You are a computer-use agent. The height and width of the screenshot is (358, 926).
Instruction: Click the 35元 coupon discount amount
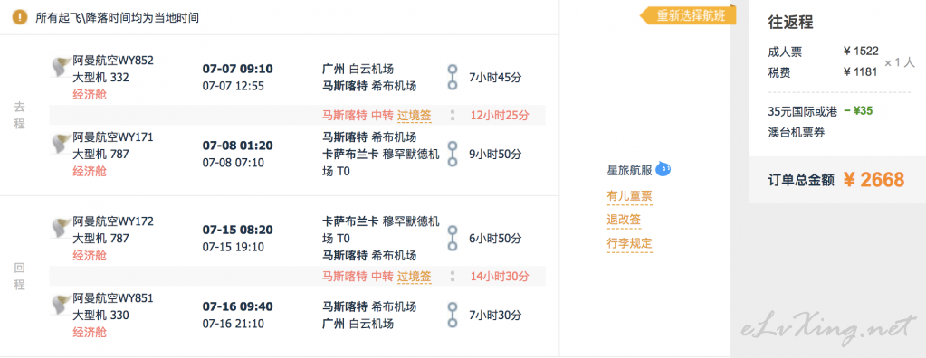click(x=859, y=110)
